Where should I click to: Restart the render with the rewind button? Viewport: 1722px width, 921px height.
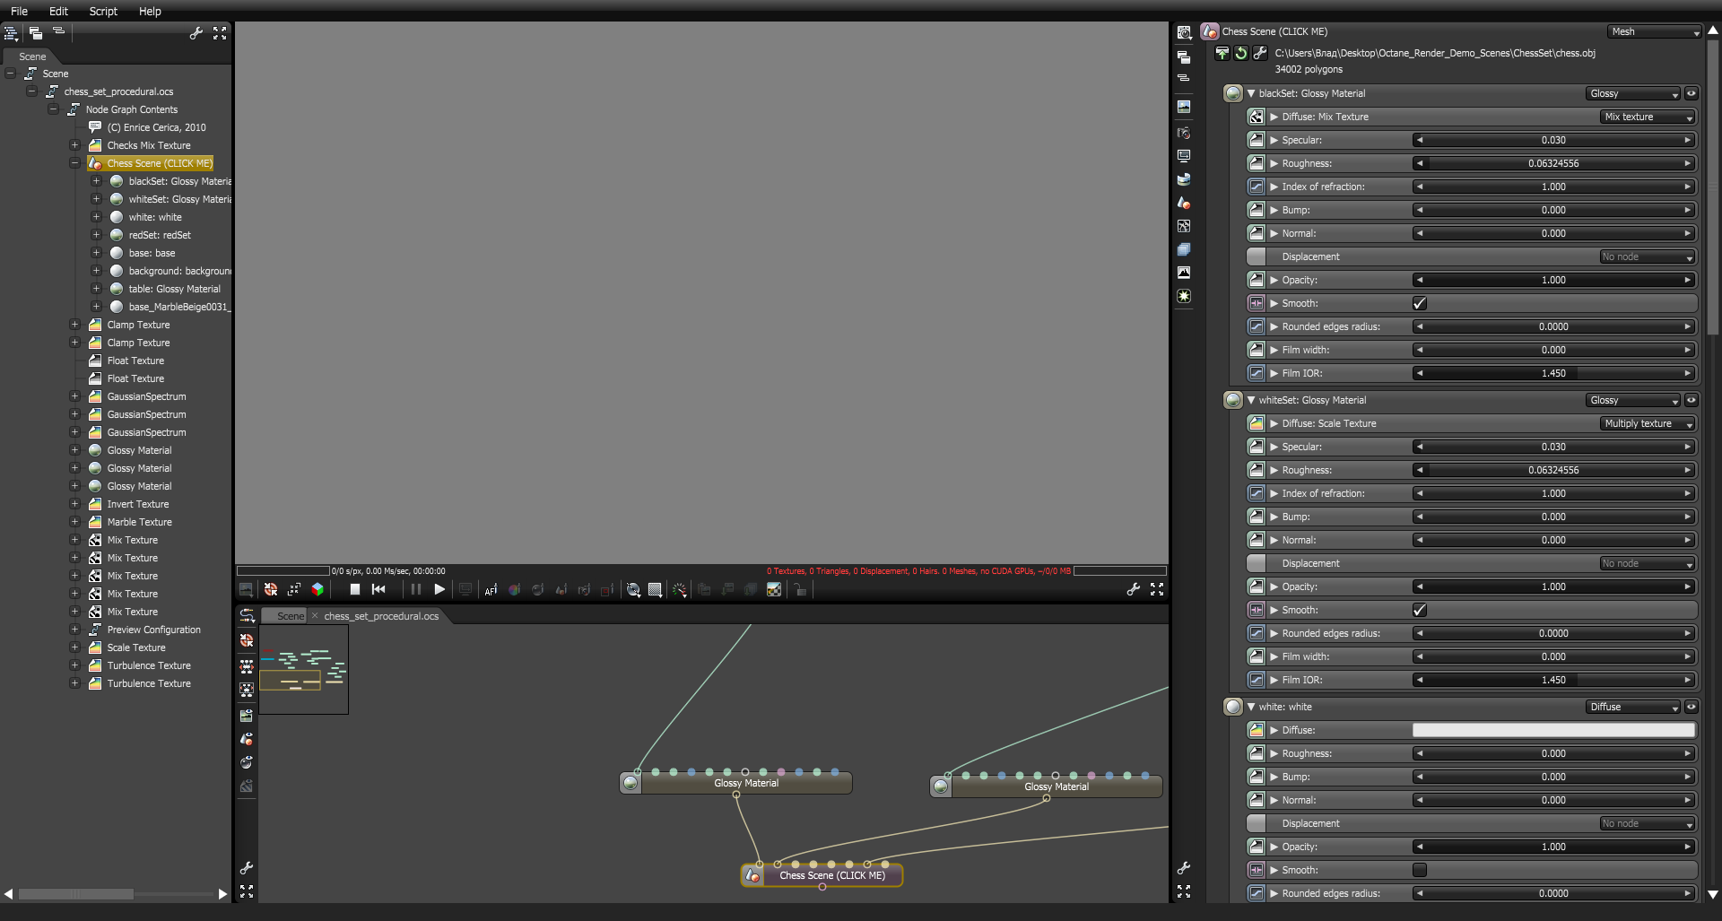click(x=378, y=589)
